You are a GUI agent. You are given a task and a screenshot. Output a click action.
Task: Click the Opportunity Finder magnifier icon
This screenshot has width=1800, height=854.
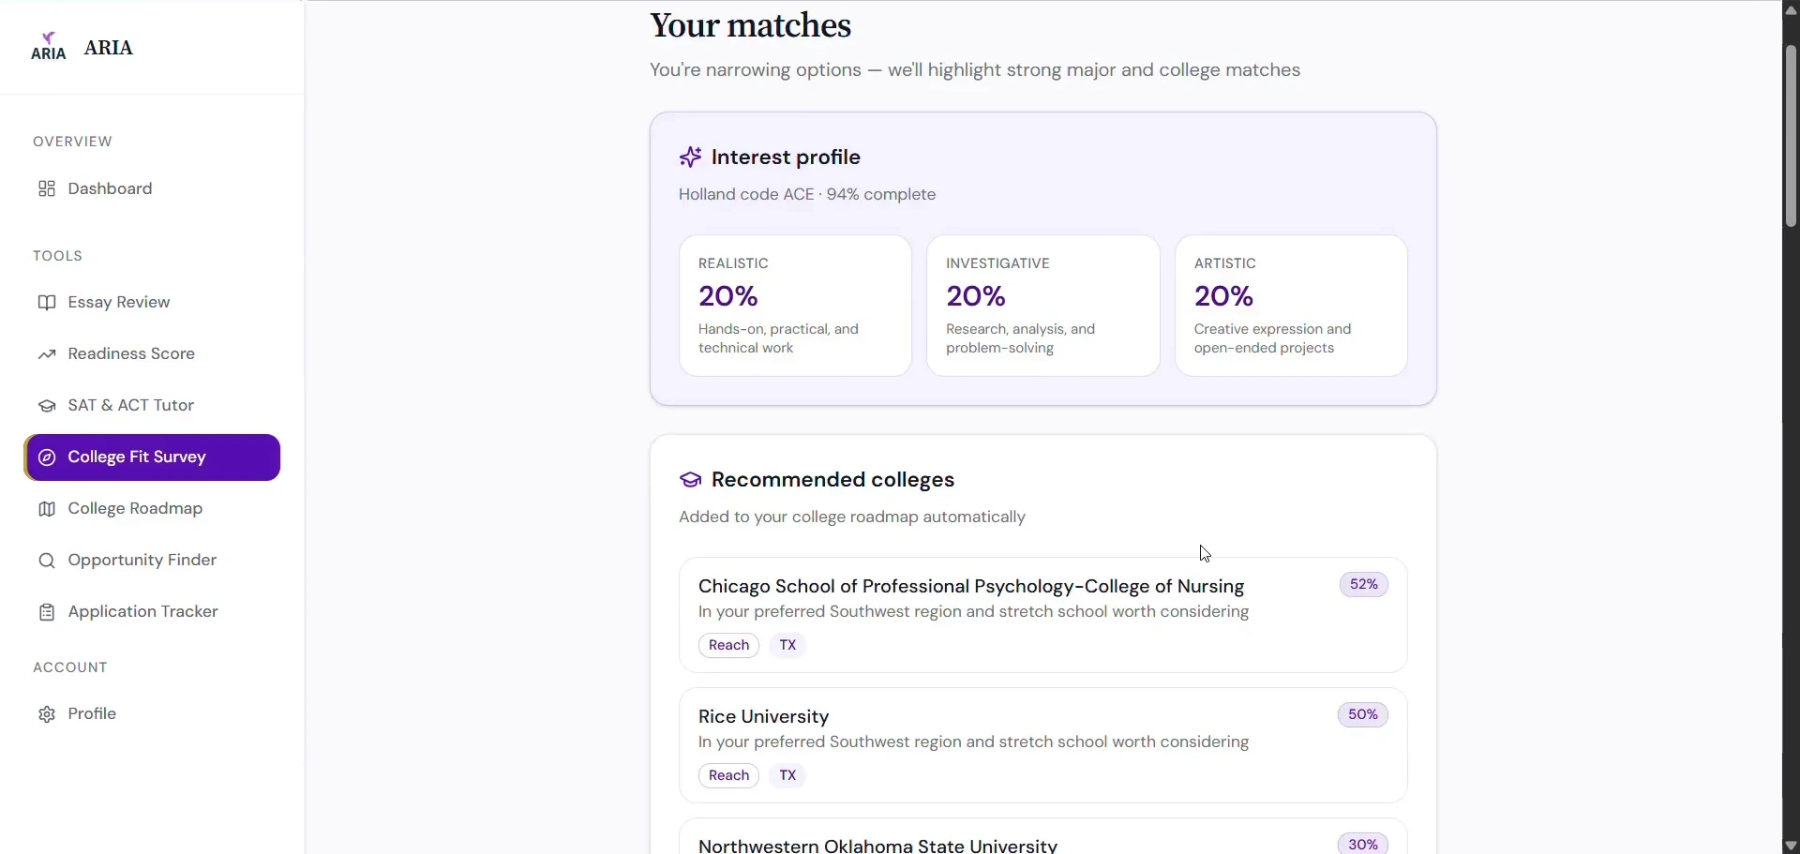(x=47, y=561)
